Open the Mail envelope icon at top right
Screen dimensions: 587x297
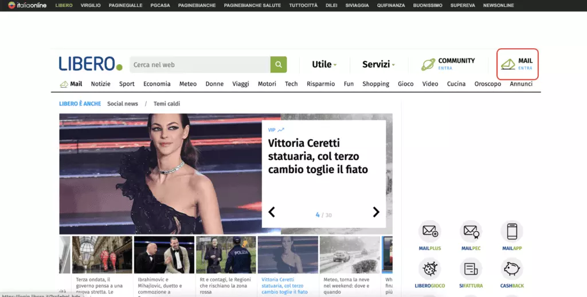tap(508, 64)
